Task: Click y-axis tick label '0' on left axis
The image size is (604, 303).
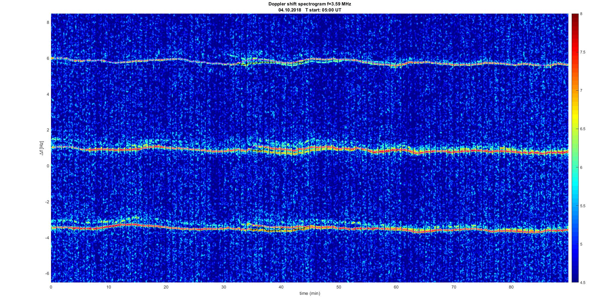Action: tap(48, 166)
